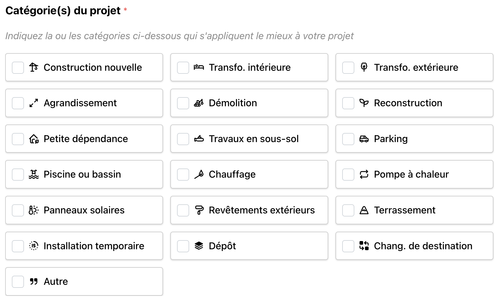Click the car icon next to Parking
The image size is (501, 303).
[364, 139]
